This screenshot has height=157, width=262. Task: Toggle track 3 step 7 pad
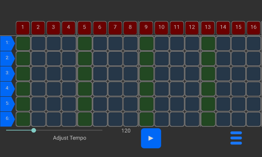115,74
